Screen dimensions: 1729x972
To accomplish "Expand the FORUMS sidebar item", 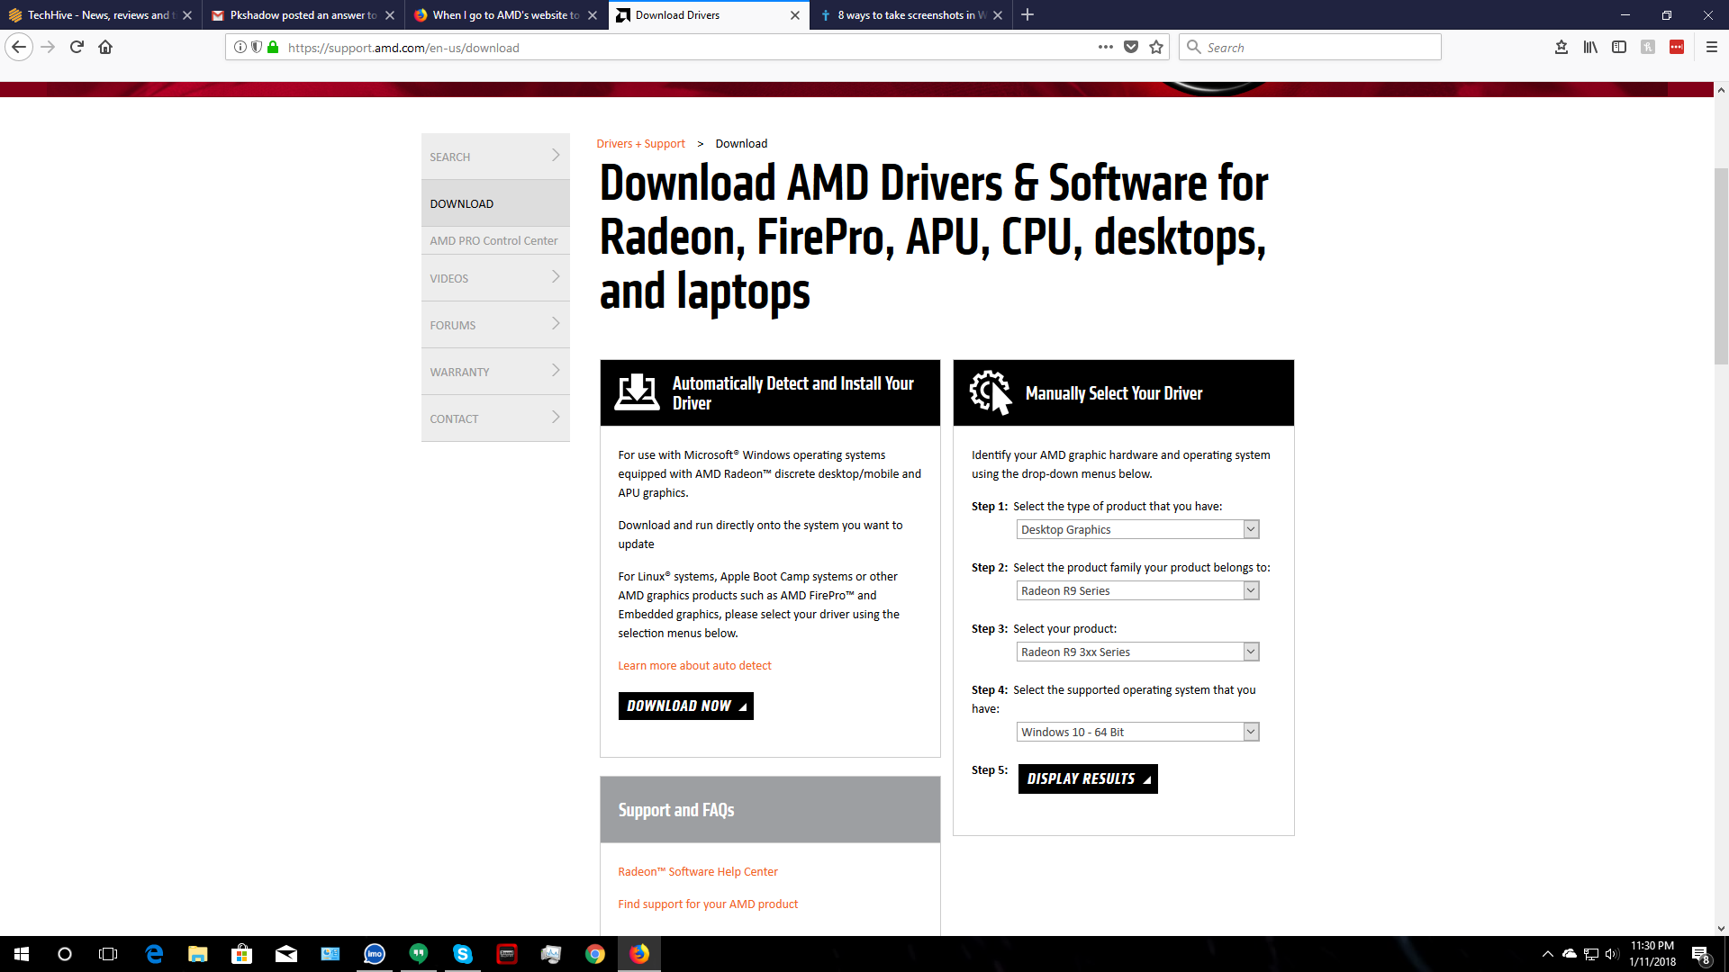I will [495, 325].
